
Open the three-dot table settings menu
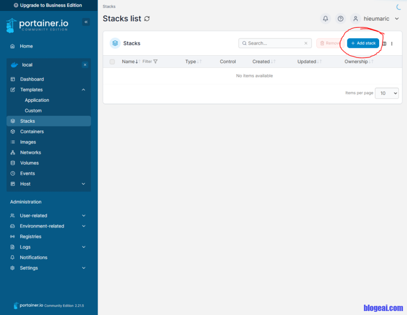pos(392,44)
